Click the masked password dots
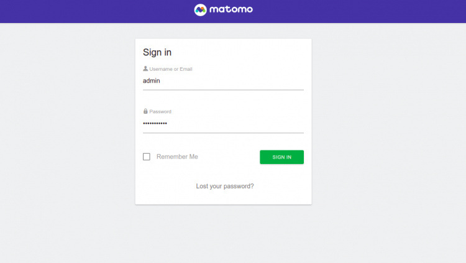The height and width of the screenshot is (263, 466). [155, 124]
